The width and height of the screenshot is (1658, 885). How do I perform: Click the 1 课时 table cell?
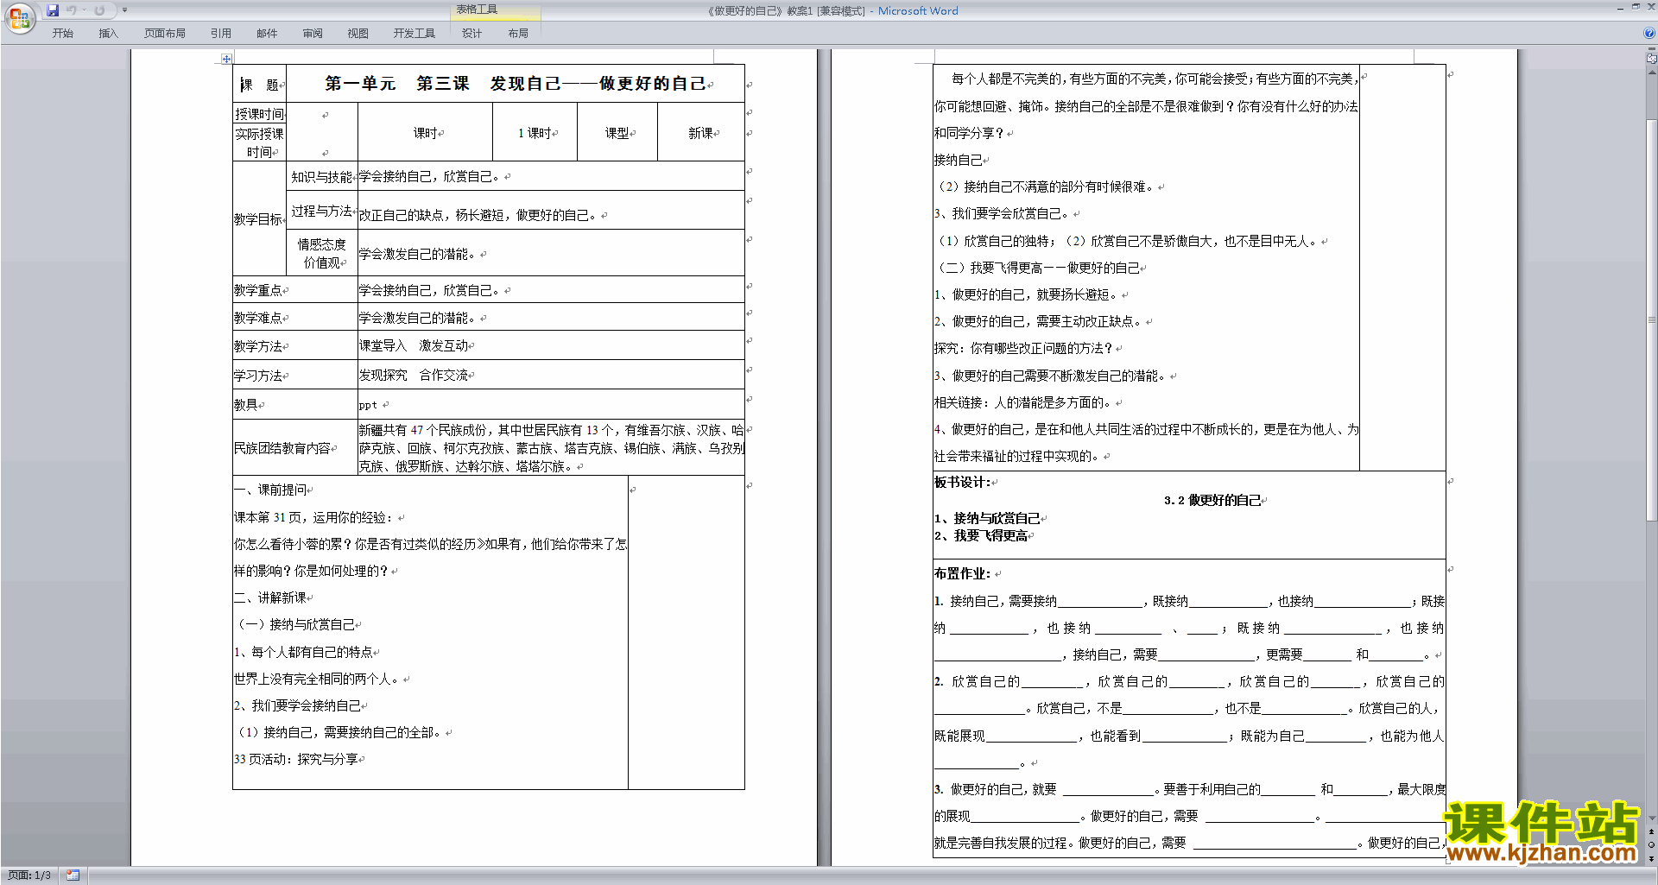(x=535, y=133)
